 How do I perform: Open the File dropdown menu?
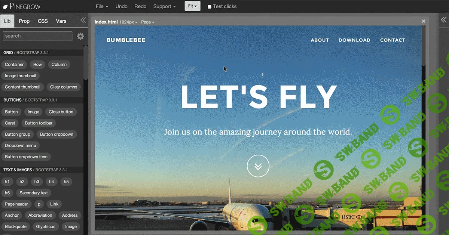click(102, 6)
